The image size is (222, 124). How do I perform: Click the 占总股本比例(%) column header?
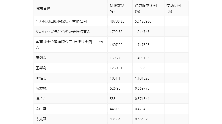(146, 8)
